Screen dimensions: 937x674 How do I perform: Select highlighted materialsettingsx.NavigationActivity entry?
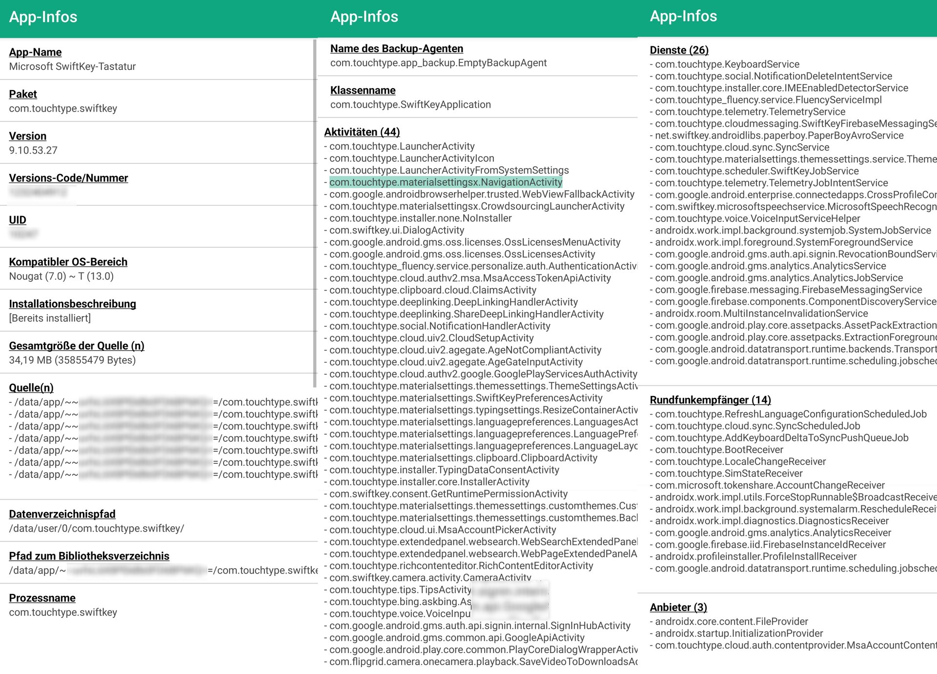446,182
